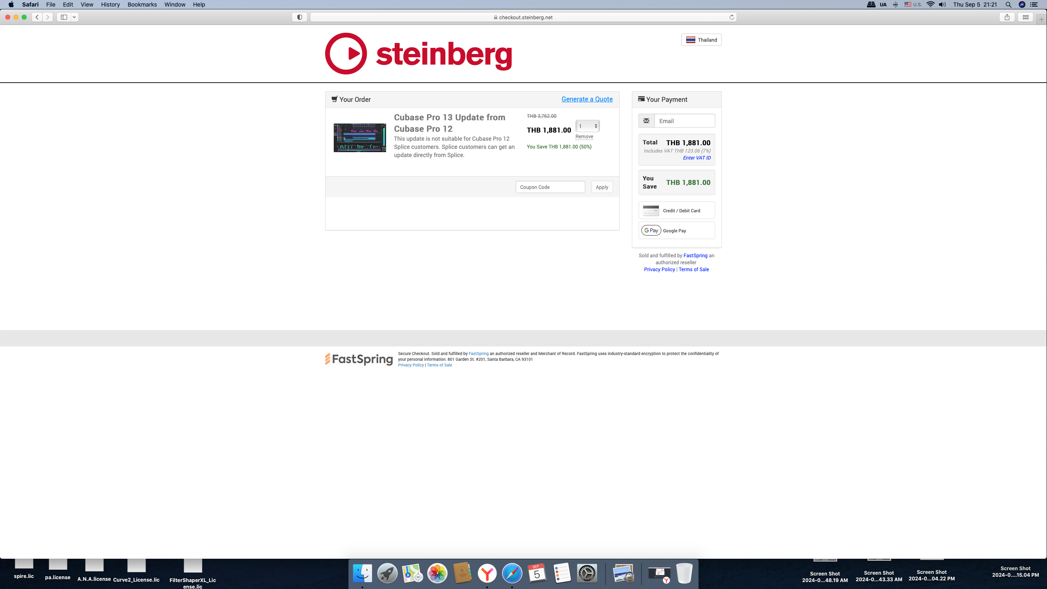Open FastSpring link in footer text
Viewport: 1047px width, 589px height.
[x=479, y=354]
